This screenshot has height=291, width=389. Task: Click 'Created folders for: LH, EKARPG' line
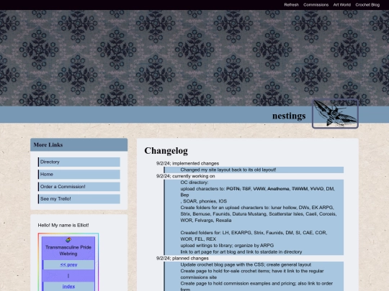click(254, 236)
